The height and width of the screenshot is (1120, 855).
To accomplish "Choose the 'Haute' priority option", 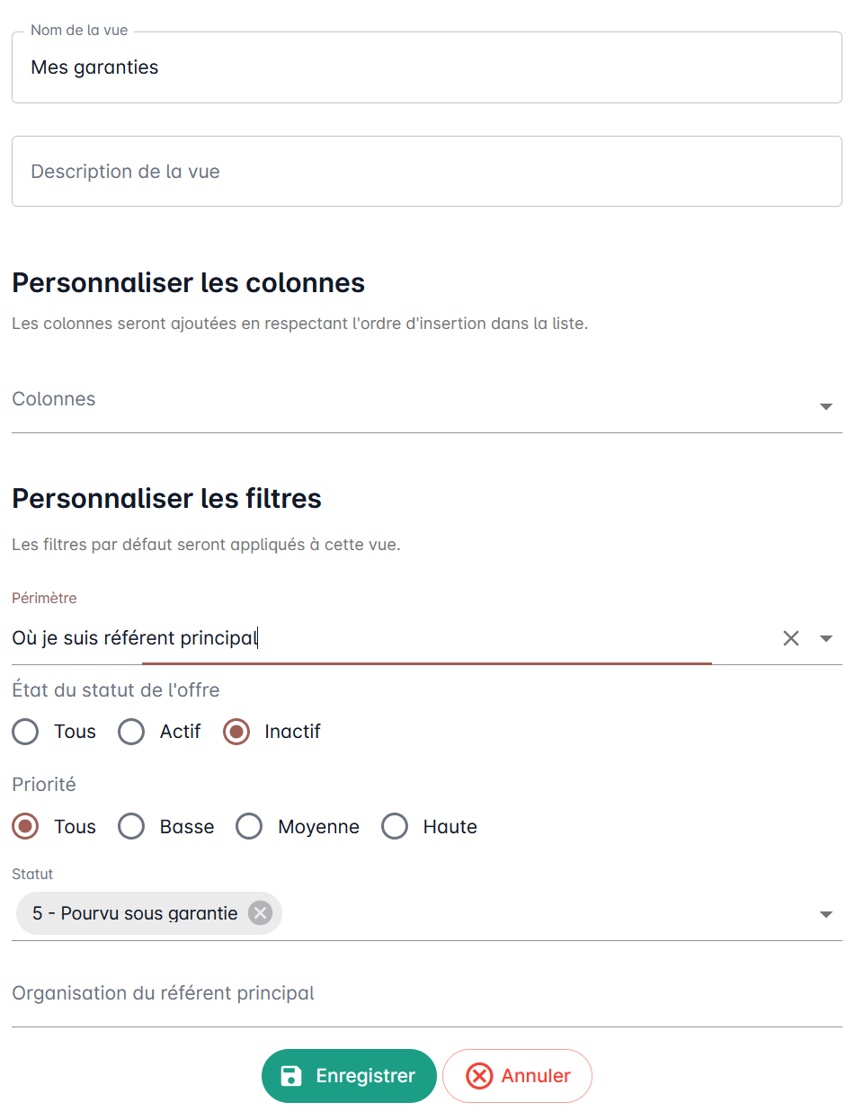I will (x=395, y=827).
